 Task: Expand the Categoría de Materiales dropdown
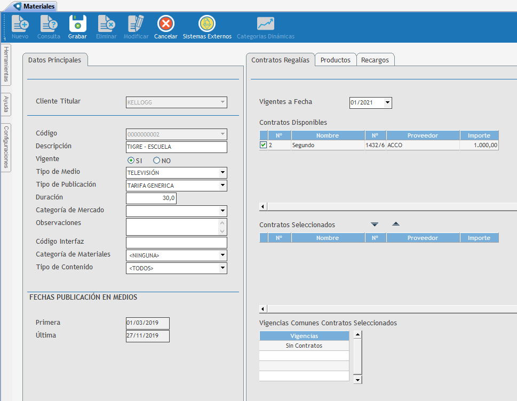click(x=222, y=255)
